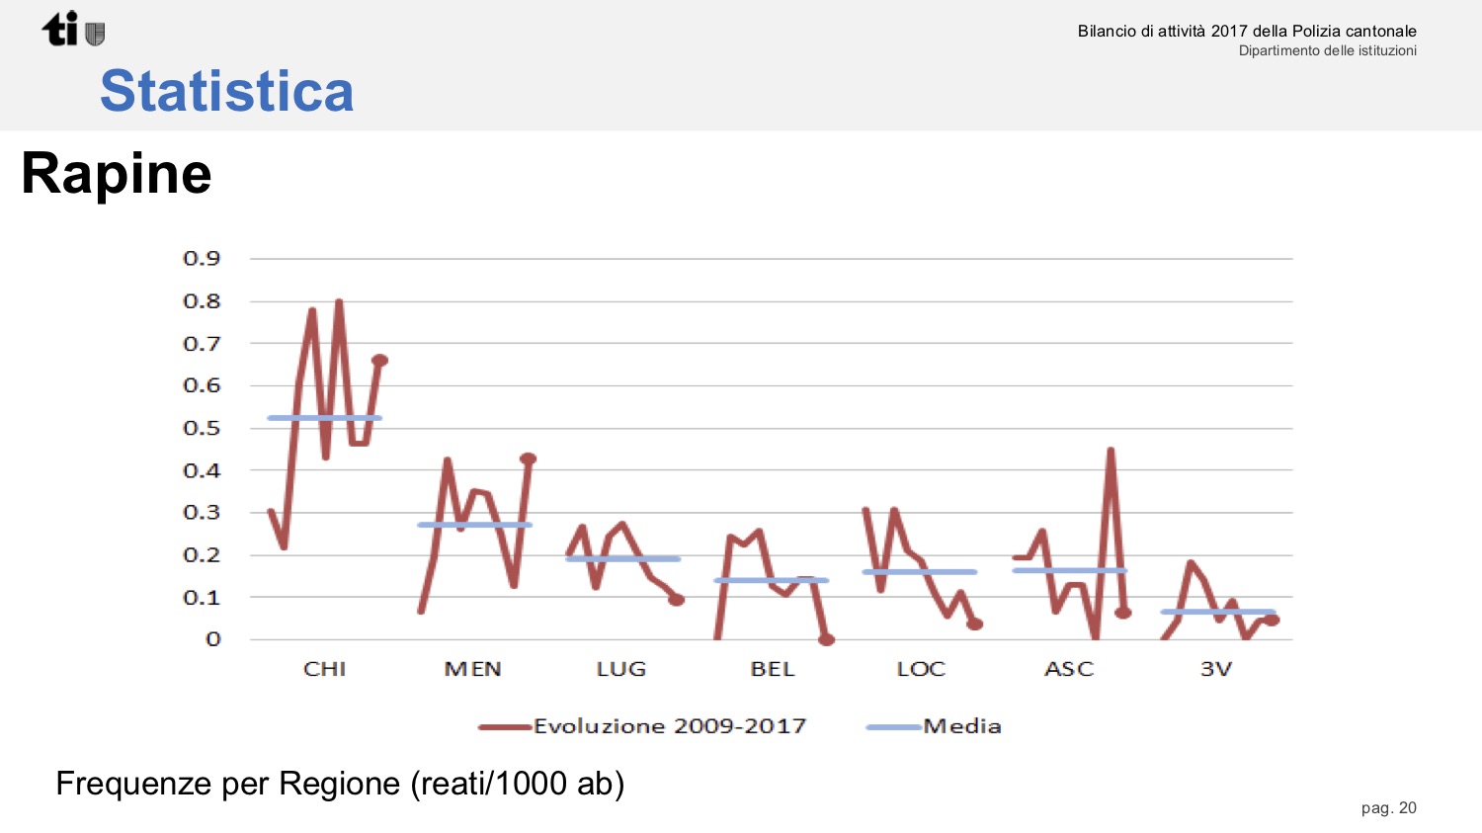This screenshot has width=1482, height=833.
Task: Click the canton shield emblem beside ti
Action: click(95, 35)
